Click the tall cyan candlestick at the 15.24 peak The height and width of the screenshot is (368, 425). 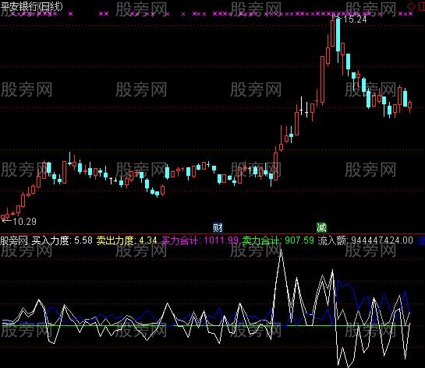click(x=338, y=35)
